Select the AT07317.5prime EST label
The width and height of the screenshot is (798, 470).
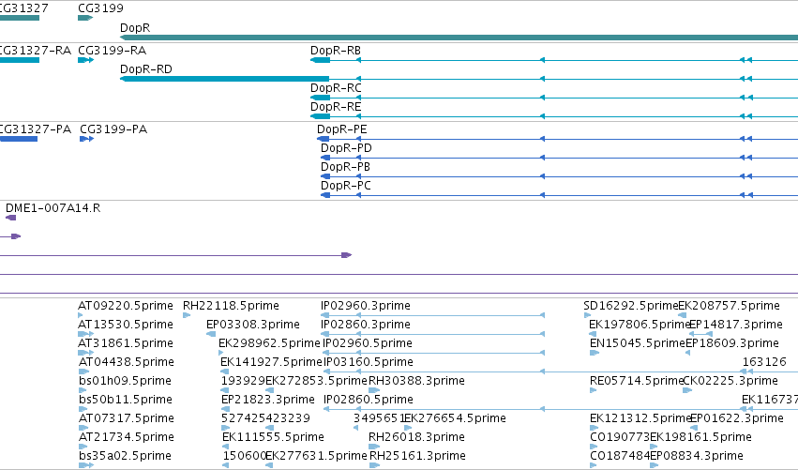point(126,419)
